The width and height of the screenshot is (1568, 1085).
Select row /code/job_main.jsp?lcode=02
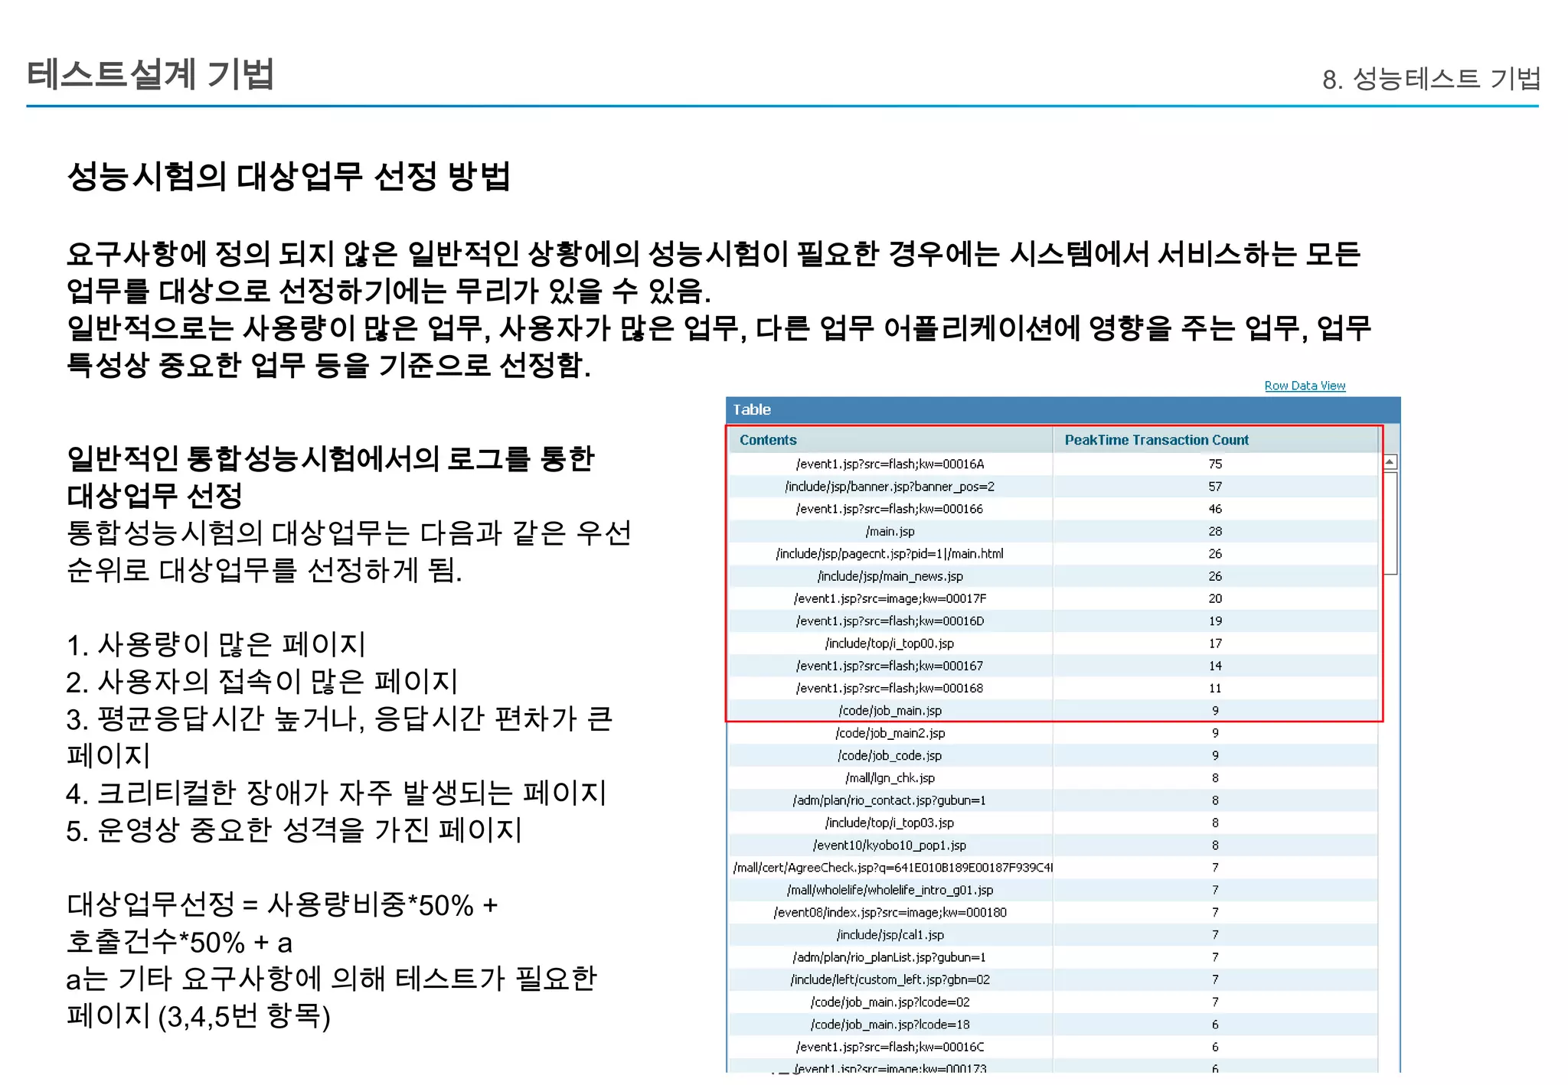[x=1053, y=1002]
